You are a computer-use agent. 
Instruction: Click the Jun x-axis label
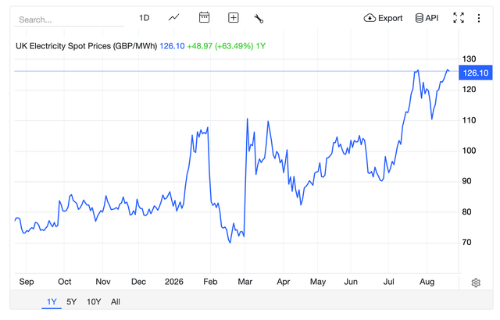pyautogui.click(x=351, y=282)
